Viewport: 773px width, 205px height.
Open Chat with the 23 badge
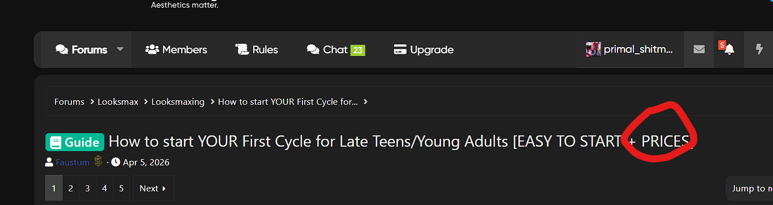tap(335, 50)
